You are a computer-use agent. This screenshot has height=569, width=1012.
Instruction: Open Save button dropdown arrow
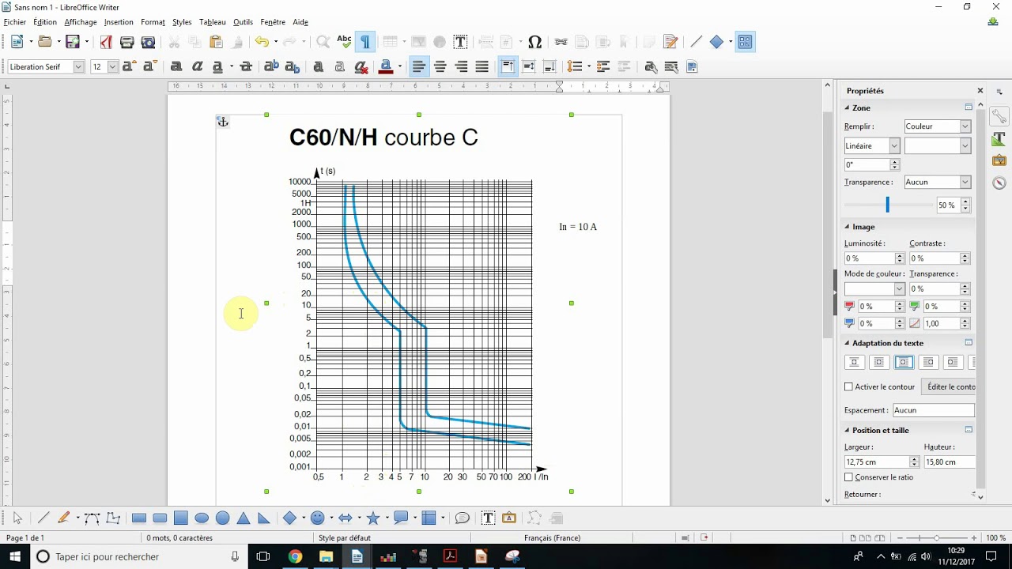pos(87,42)
